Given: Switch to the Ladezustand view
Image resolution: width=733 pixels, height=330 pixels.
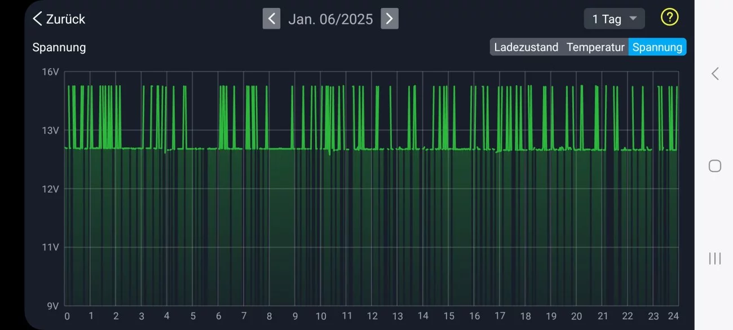Looking at the screenshot, I should (x=526, y=47).
